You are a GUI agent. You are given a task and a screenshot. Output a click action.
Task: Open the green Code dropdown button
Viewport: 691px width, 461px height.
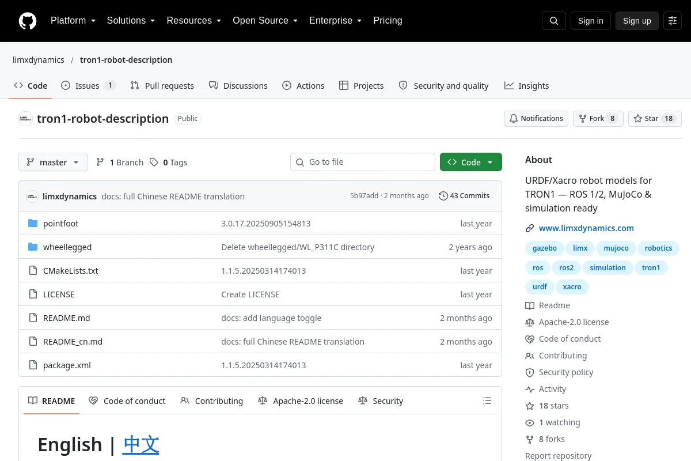pyautogui.click(x=471, y=163)
